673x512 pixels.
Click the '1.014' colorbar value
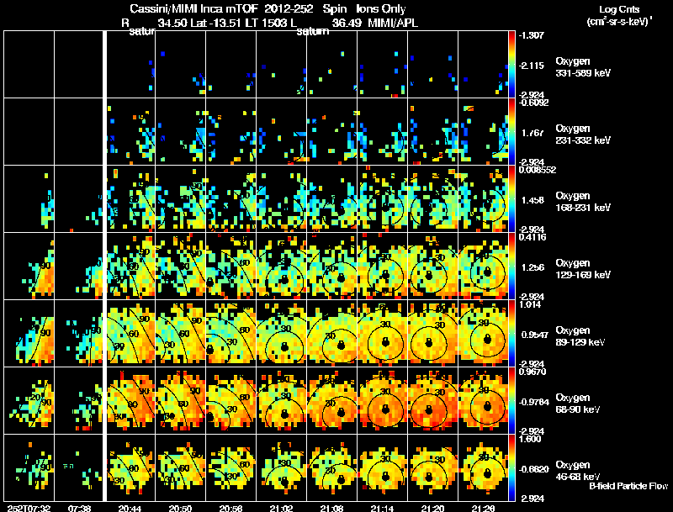point(530,304)
